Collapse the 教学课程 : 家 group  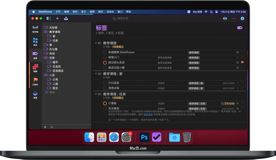(x=96, y=74)
